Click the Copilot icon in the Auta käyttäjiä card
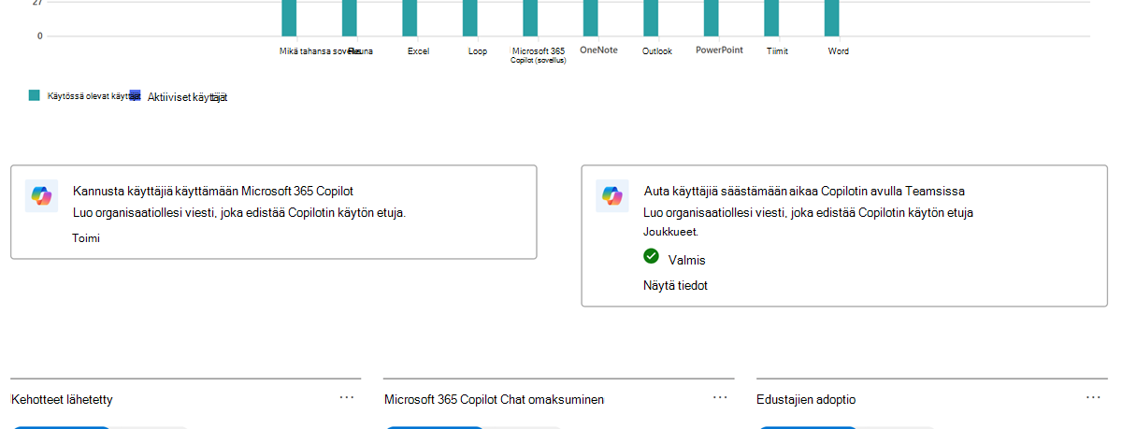The height and width of the screenshot is (429, 1122). pyautogui.click(x=612, y=195)
